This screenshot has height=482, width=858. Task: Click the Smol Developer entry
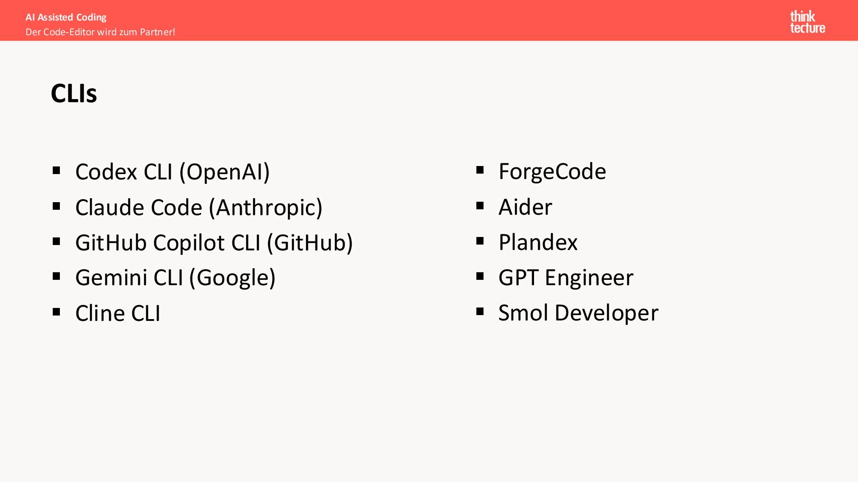click(578, 313)
